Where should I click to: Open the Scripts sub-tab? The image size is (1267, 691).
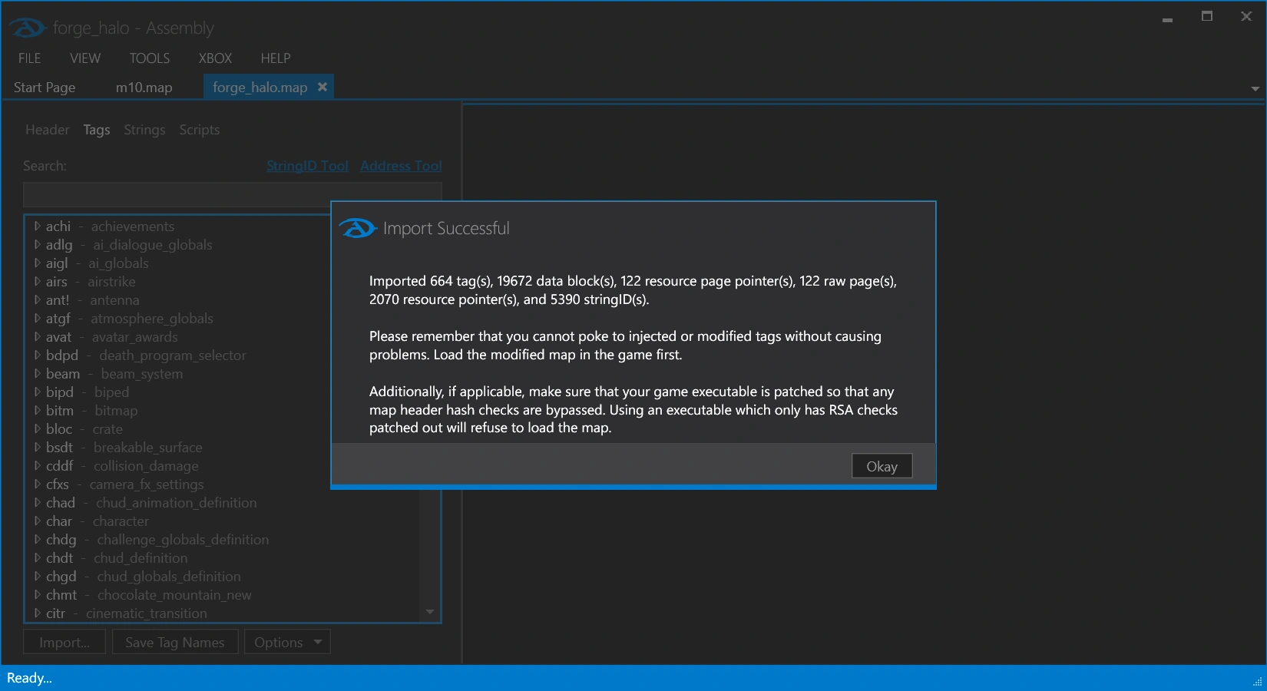tap(200, 130)
